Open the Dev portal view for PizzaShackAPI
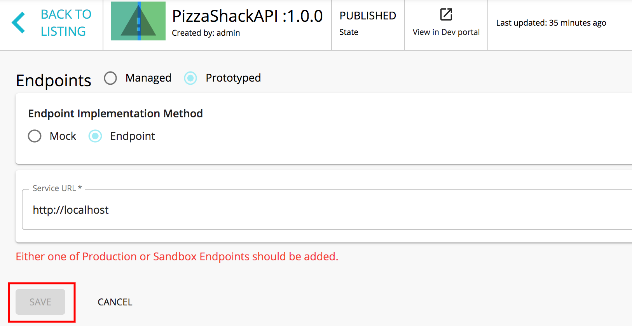The height and width of the screenshot is (326, 632). [445, 32]
